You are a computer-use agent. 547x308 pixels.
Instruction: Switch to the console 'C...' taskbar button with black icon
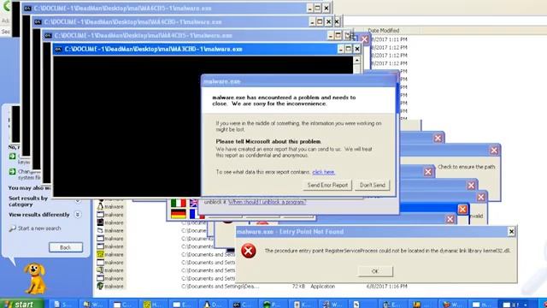[244, 305]
